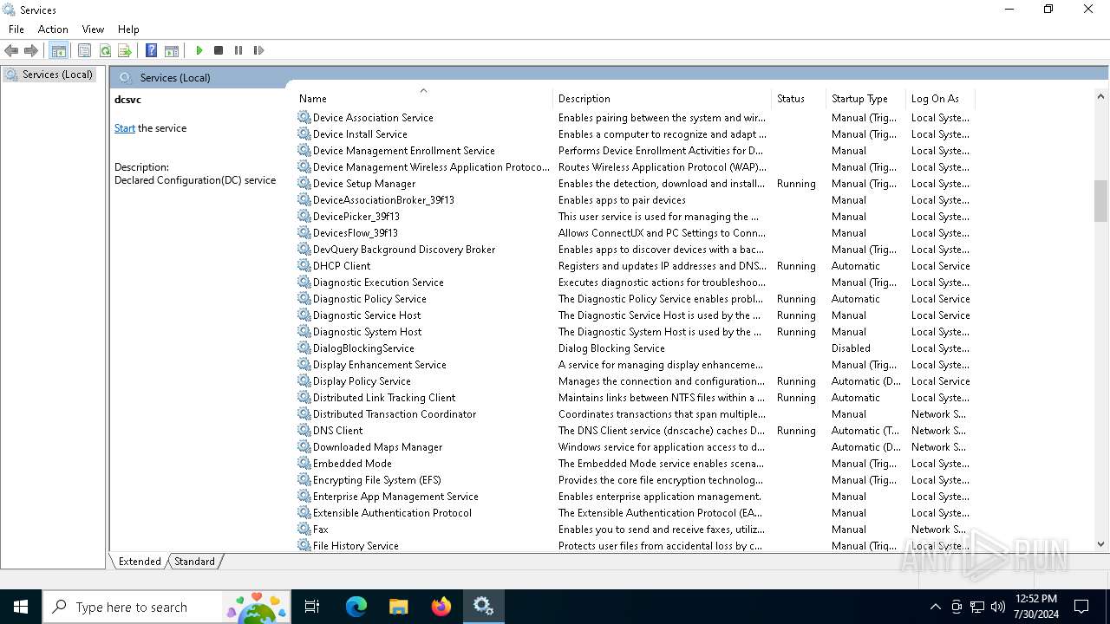The width and height of the screenshot is (1110, 624).
Task: Select Diagnostic Service Host row
Action: tap(634, 315)
